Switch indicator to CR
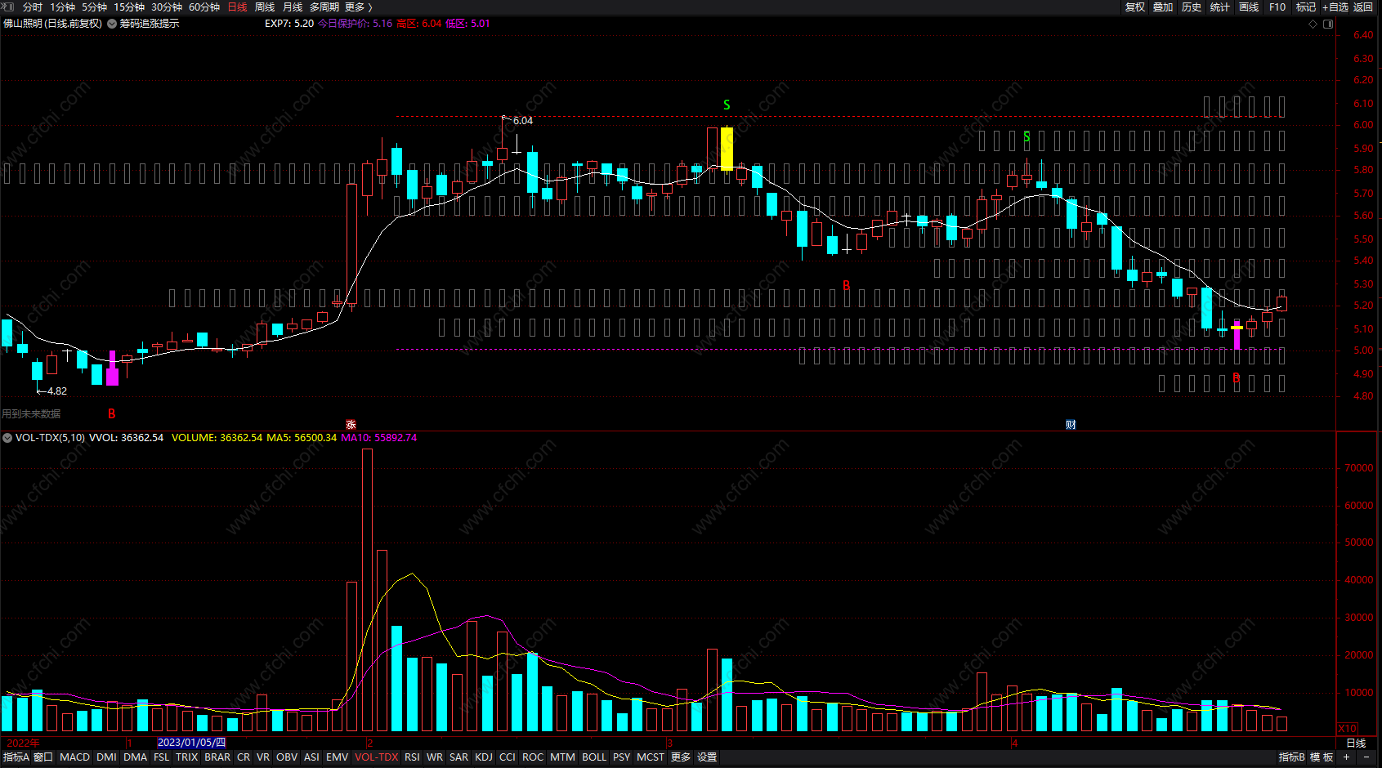This screenshot has width=1382, height=768. [244, 757]
